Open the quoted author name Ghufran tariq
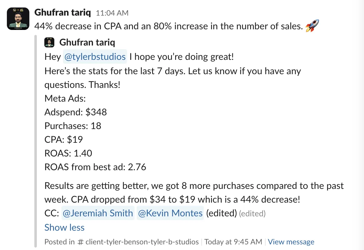Viewport: 364px width, 250px height. (87, 42)
